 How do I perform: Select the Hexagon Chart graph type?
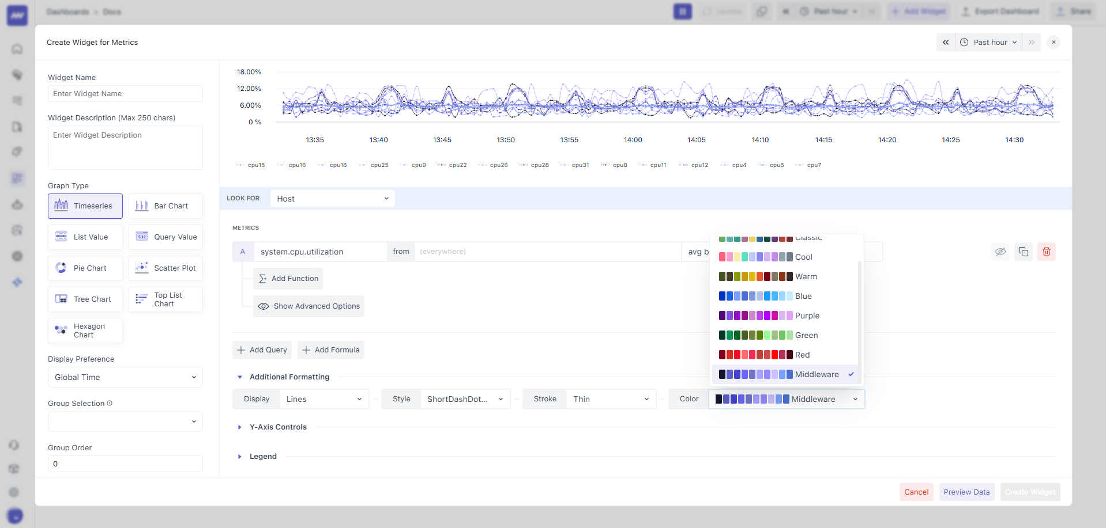pos(85,330)
